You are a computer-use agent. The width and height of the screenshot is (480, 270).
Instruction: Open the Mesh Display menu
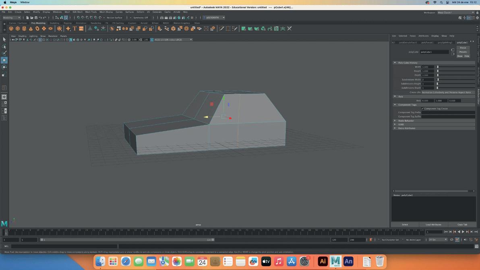(106, 12)
